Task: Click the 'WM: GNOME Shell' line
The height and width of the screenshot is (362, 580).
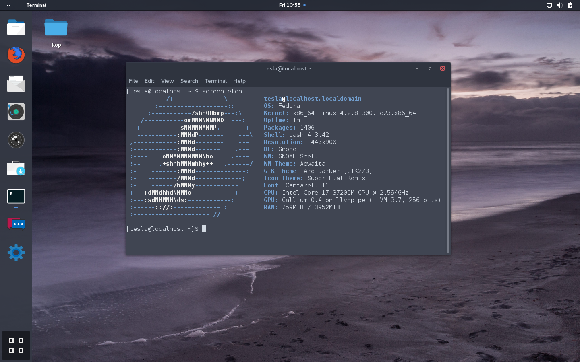Action: [x=291, y=156]
